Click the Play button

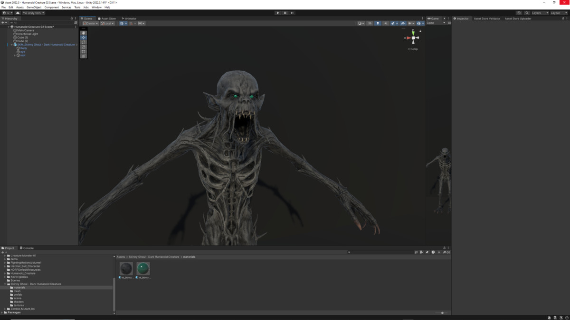[x=278, y=13]
